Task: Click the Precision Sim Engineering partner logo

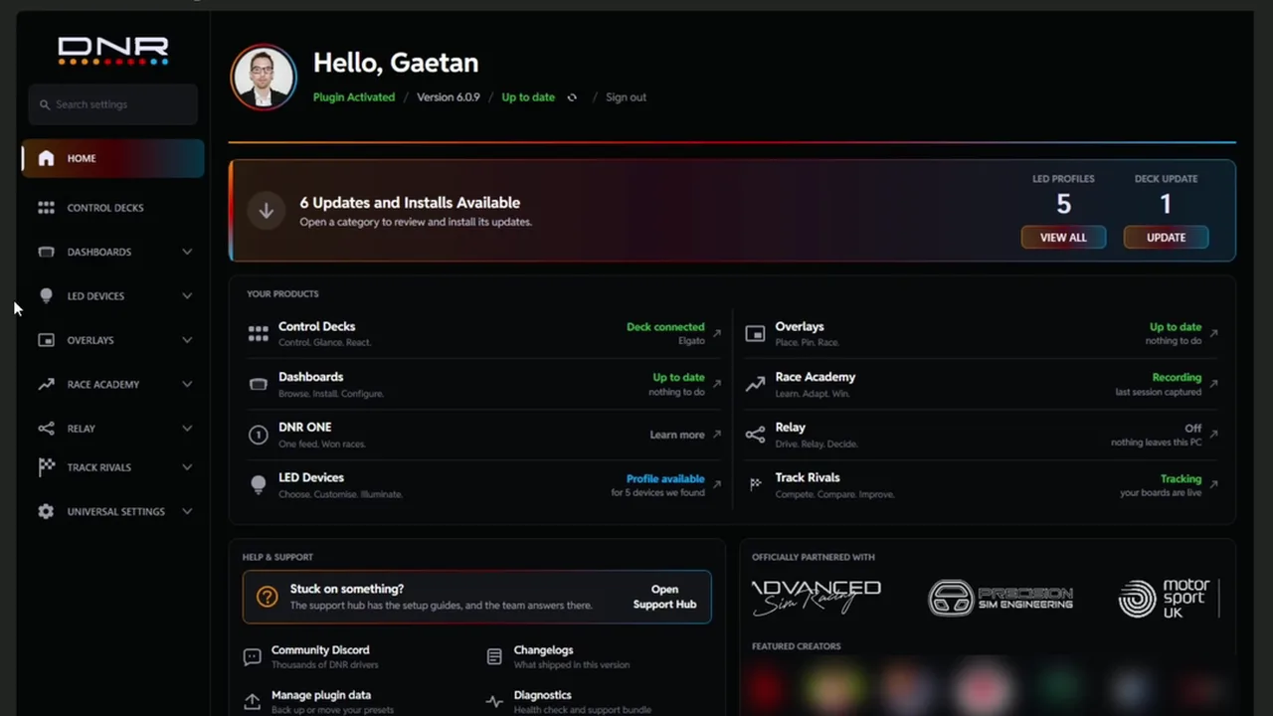Action: [1000, 598]
